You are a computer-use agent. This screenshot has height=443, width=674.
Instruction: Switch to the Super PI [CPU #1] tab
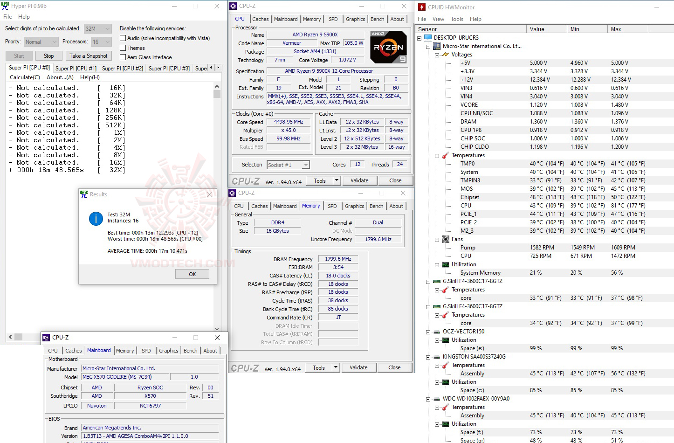(x=76, y=68)
